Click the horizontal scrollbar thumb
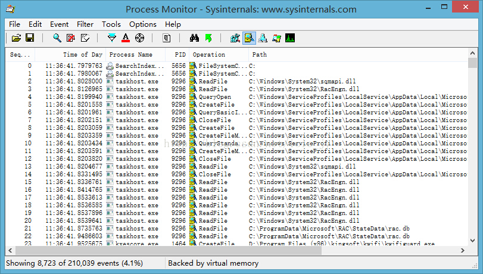 (x=168, y=251)
